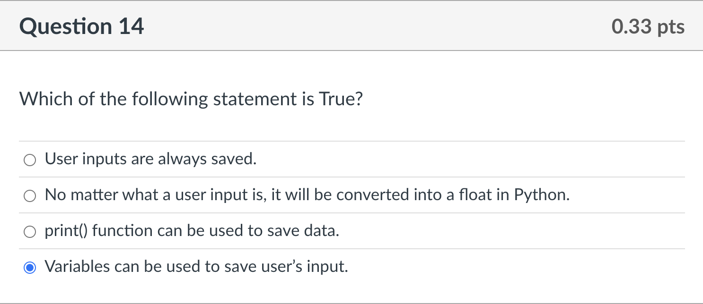Viewport: 703px width, 304px height.
Task: Click the print() function answer text
Action: (x=191, y=231)
